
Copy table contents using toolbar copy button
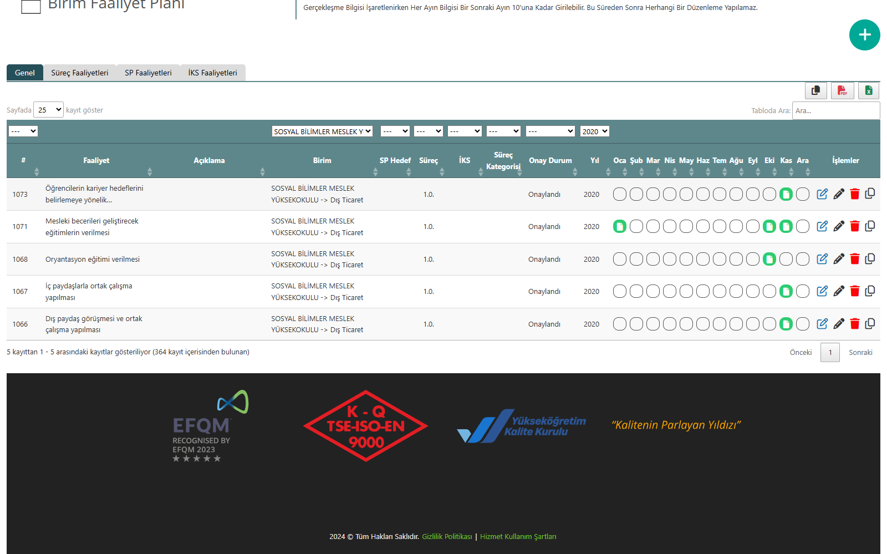(815, 90)
